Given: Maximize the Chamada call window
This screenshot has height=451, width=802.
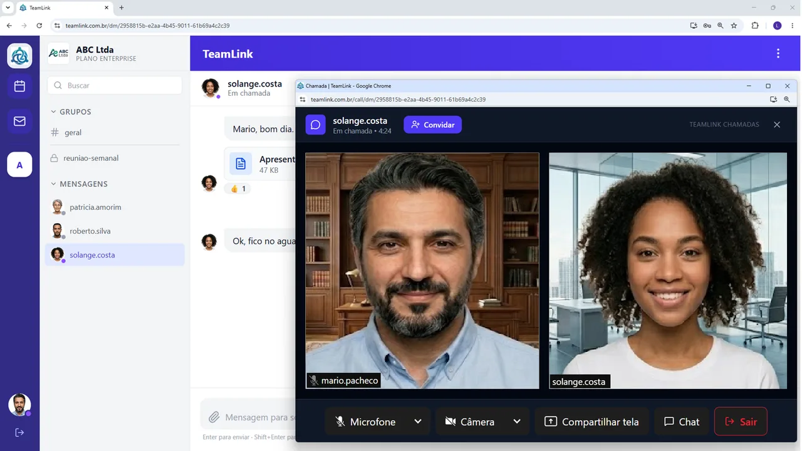Looking at the screenshot, I should (x=768, y=86).
